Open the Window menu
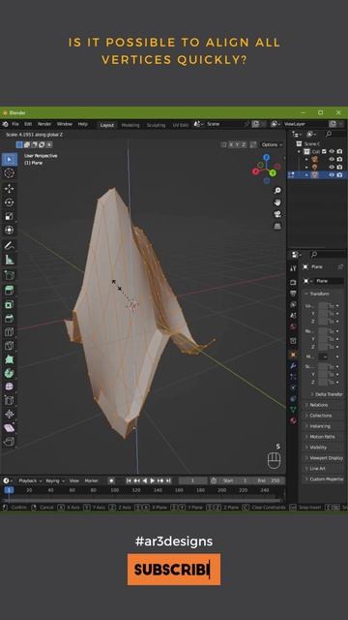 click(65, 124)
